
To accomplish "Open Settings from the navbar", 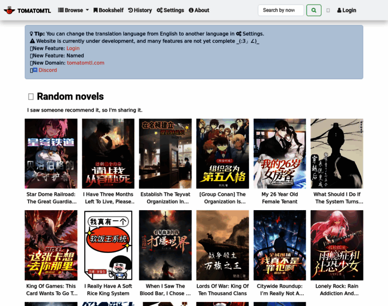I will (x=170, y=10).
